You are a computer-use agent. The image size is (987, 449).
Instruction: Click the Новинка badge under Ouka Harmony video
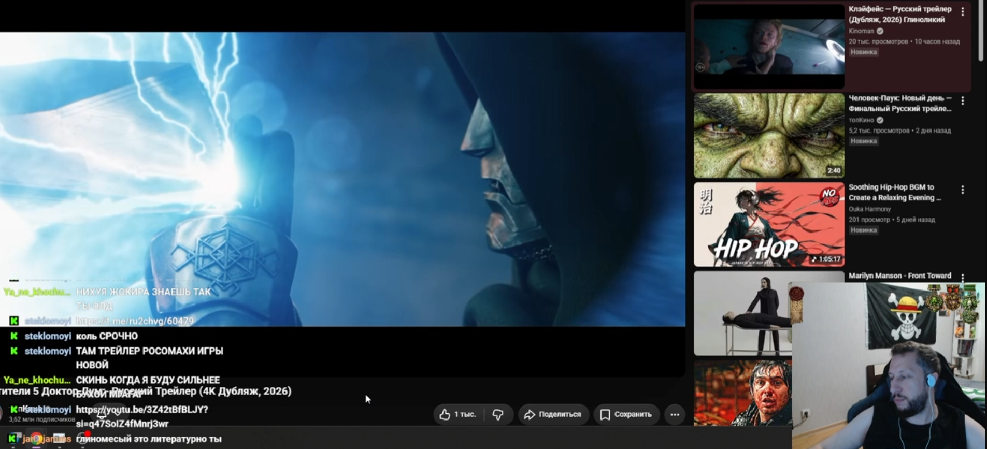[x=864, y=230]
